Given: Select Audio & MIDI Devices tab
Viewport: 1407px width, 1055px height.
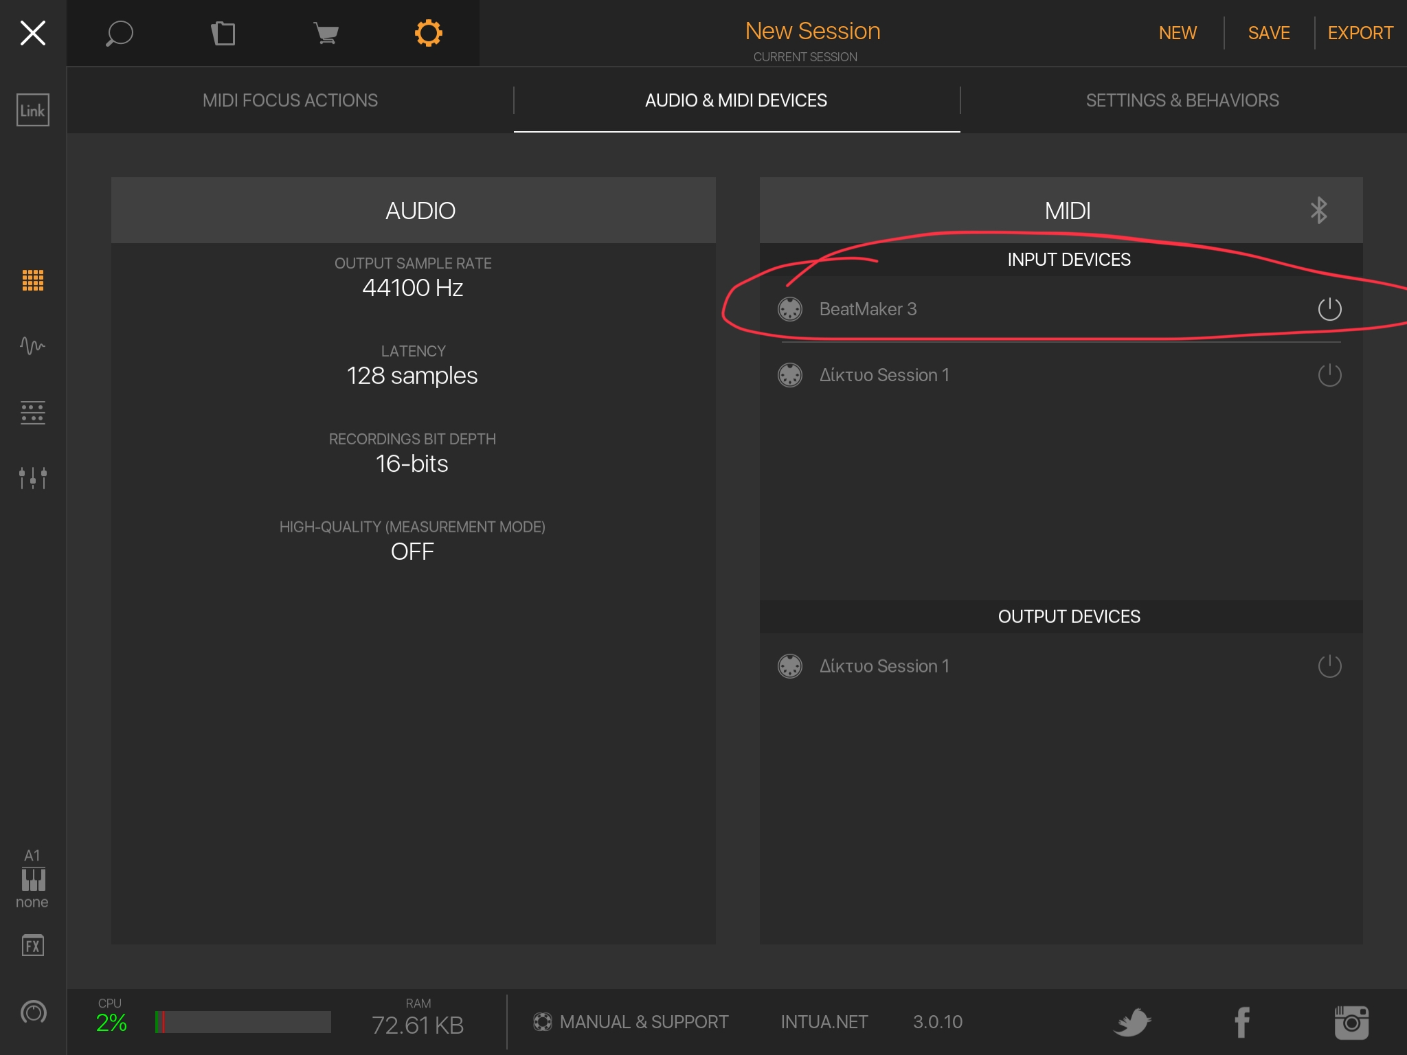Looking at the screenshot, I should coord(736,100).
